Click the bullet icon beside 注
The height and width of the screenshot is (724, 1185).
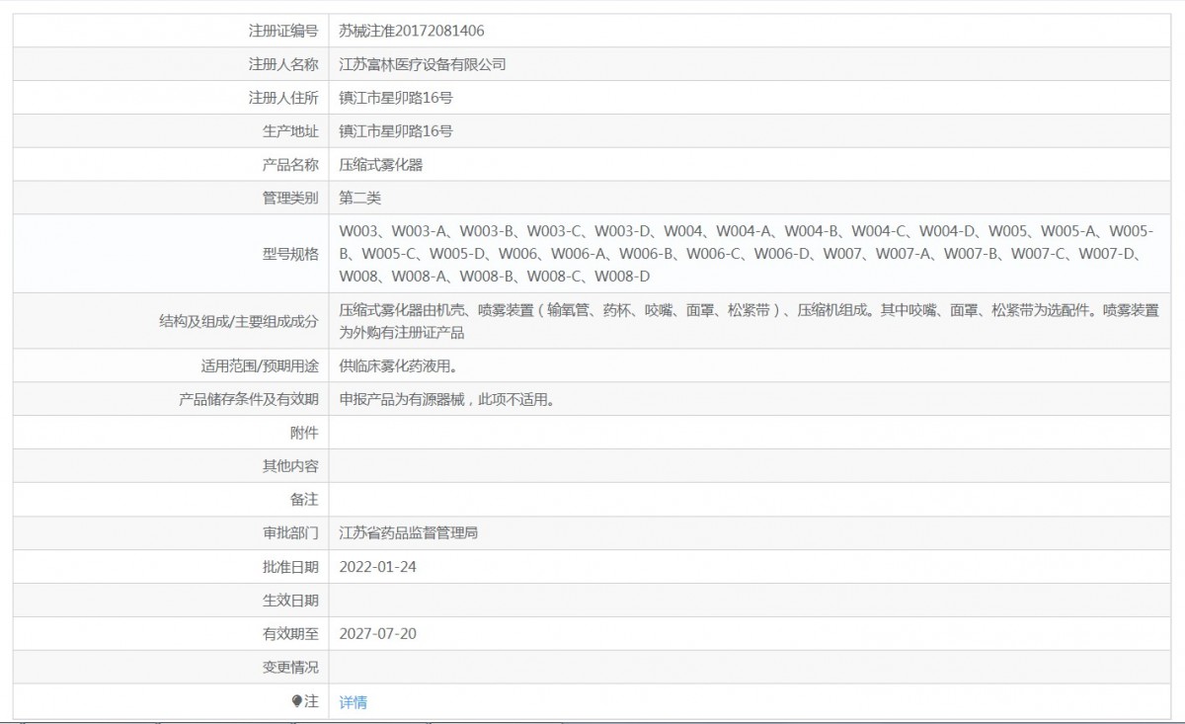(x=296, y=701)
